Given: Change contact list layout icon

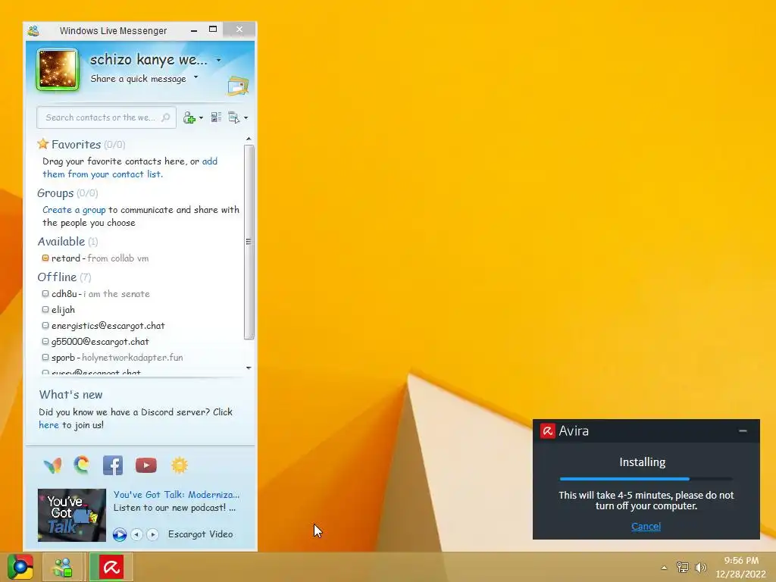Looking at the screenshot, I should (x=216, y=117).
